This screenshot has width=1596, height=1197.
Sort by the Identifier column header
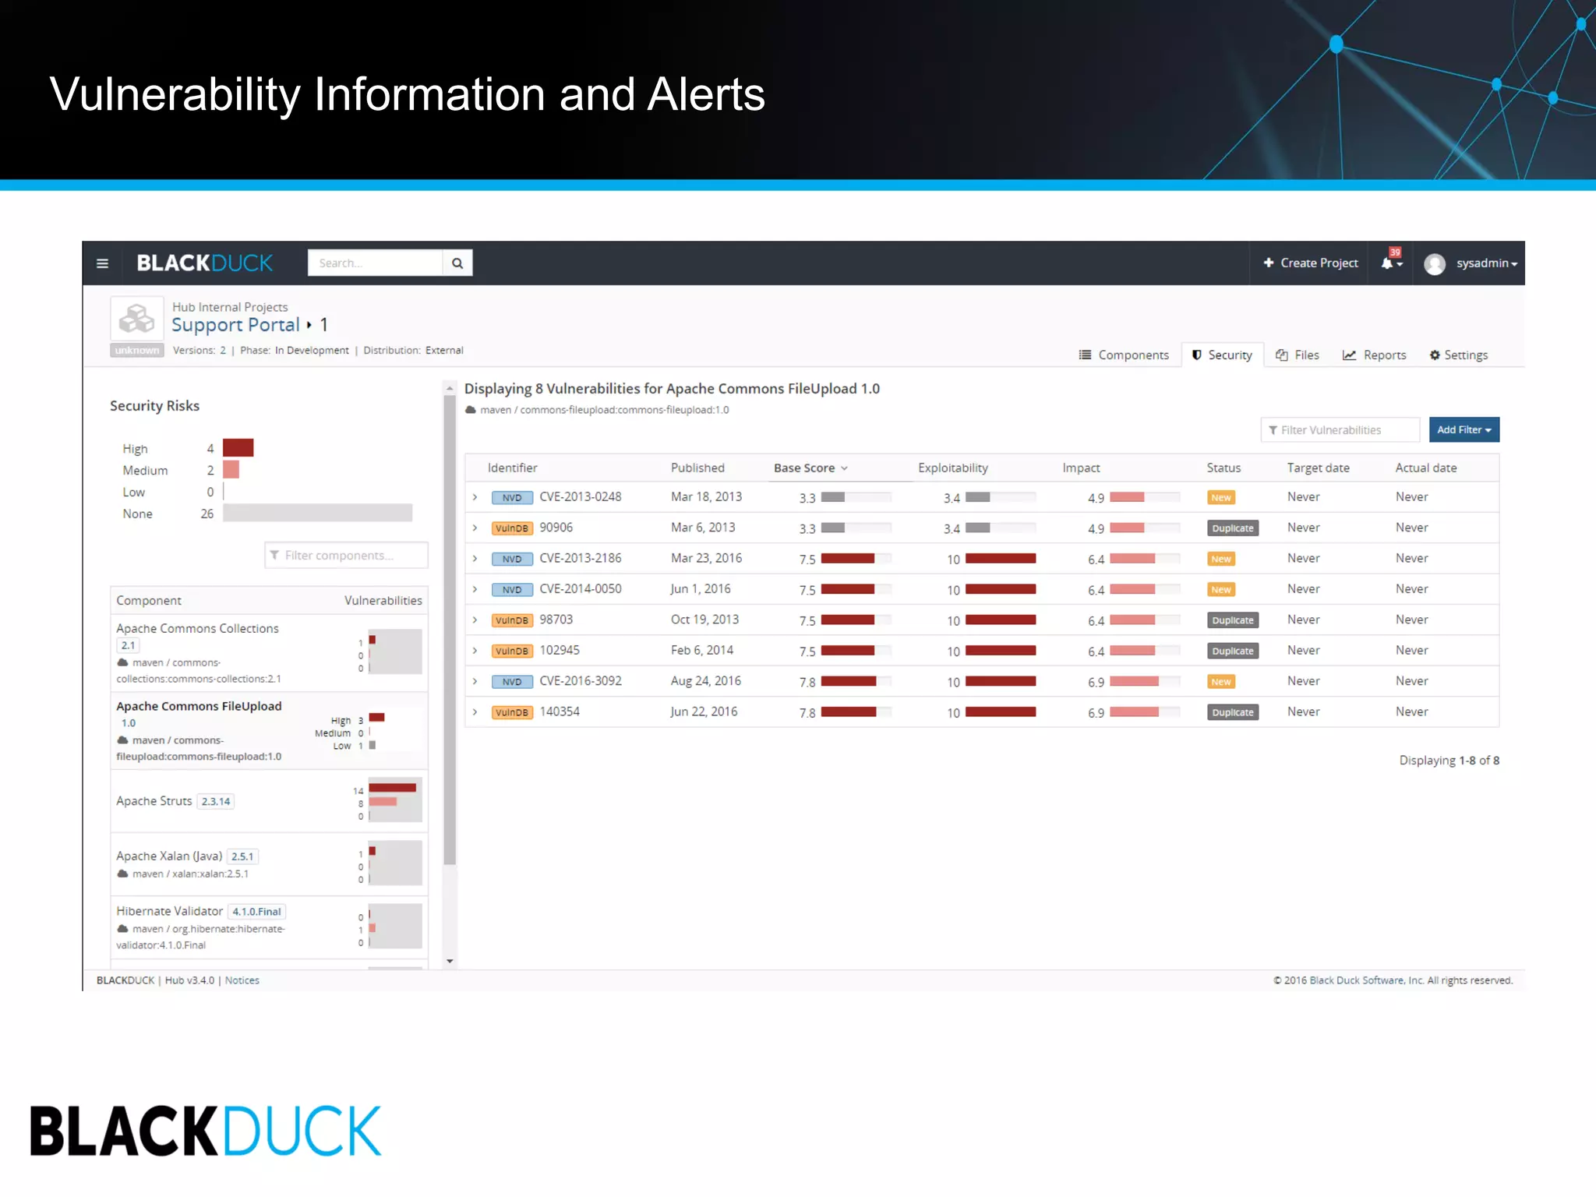[x=512, y=468]
